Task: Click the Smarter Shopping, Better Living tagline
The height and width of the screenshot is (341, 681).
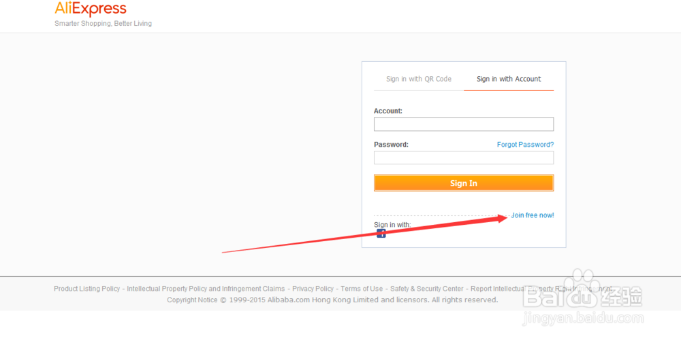Action: [103, 24]
